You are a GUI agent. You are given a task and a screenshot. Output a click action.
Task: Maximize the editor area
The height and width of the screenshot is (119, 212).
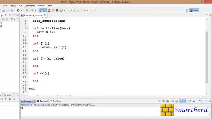point(210,15)
